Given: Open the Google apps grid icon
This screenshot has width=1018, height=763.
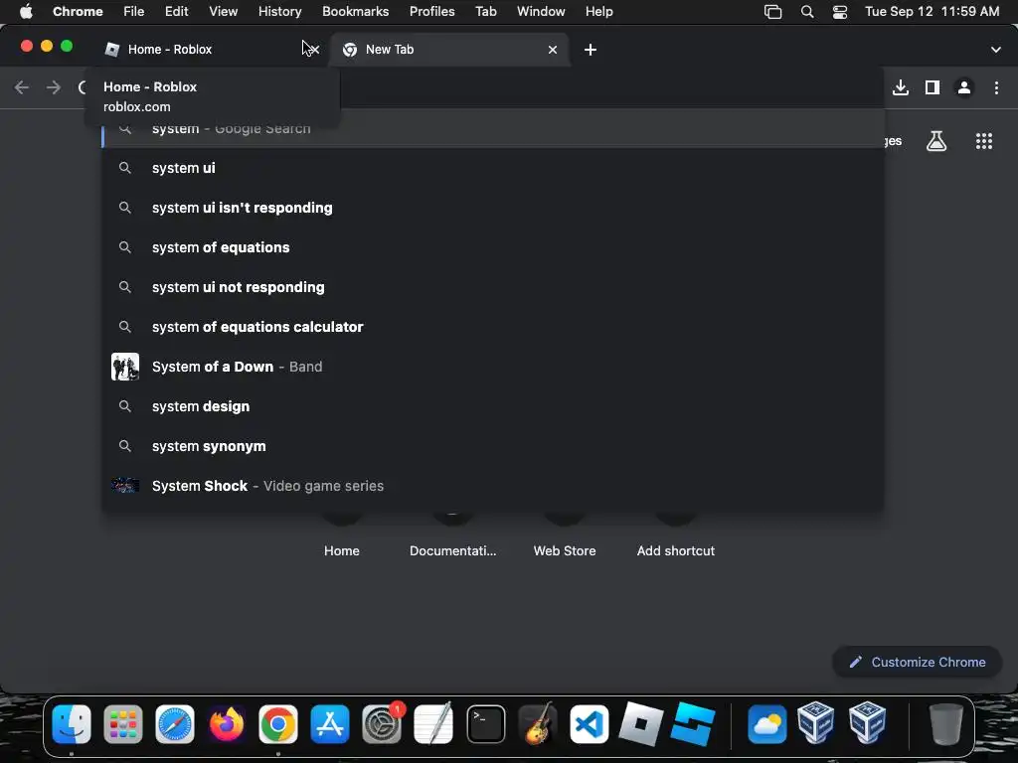Looking at the screenshot, I should tap(984, 141).
